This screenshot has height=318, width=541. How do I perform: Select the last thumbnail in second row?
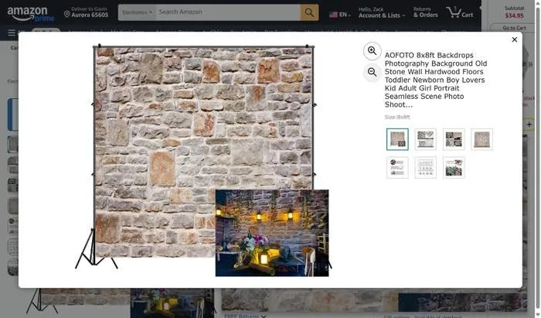pos(454,167)
